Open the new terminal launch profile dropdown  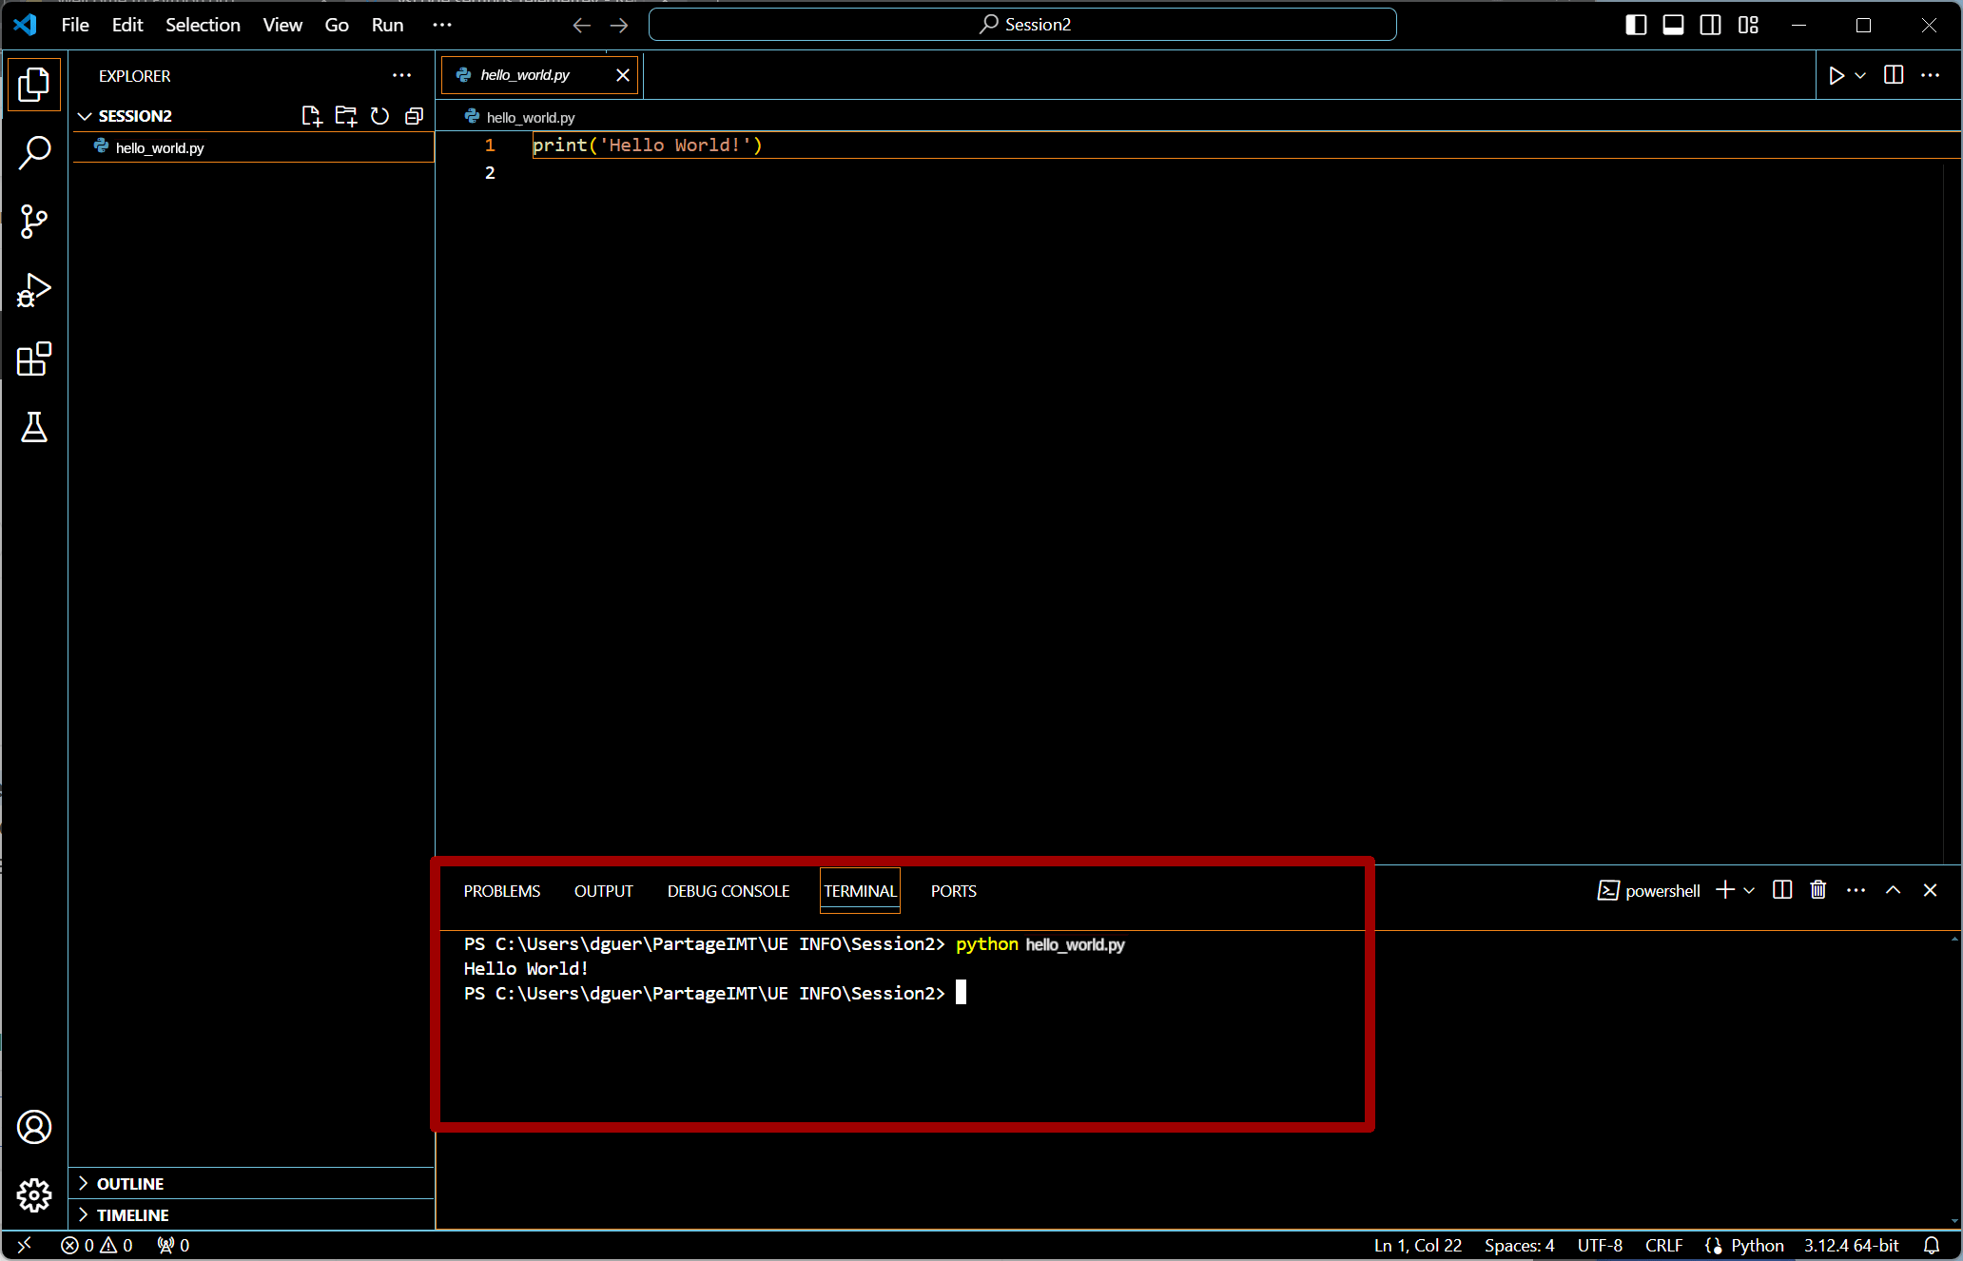(1749, 890)
